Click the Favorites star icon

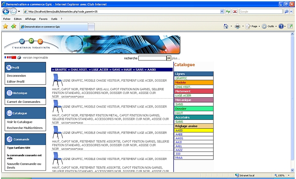point(5,26)
